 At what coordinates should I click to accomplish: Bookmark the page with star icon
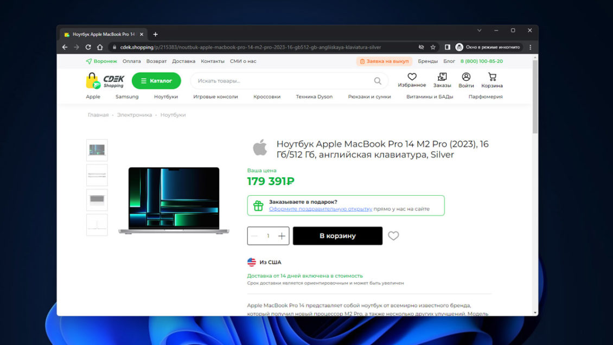click(433, 47)
